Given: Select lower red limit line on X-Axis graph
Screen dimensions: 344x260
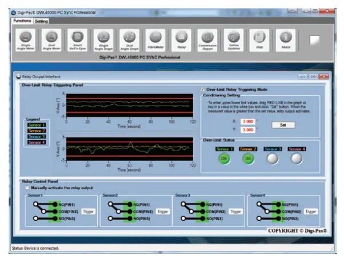Looking at the screenshot, I should [x=130, y=112].
